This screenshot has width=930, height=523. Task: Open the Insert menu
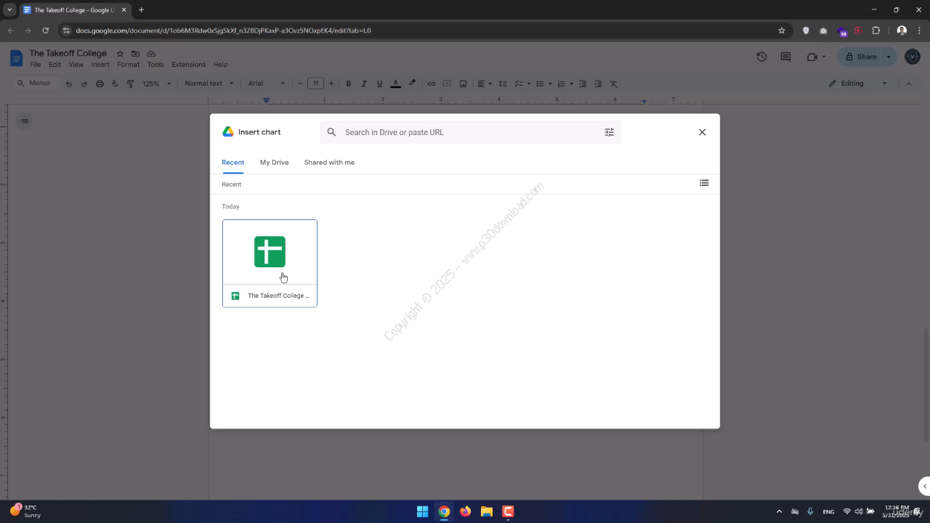click(100, 65)
